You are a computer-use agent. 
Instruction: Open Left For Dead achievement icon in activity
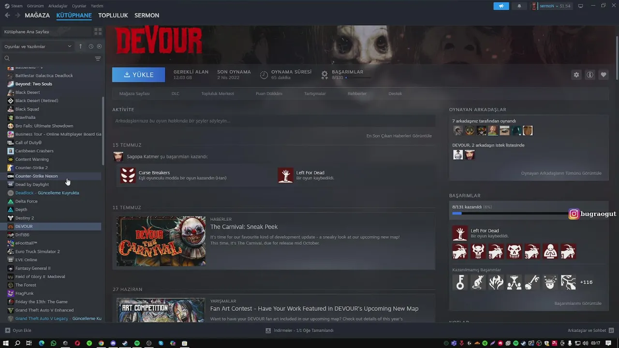[x=285, y=175]
